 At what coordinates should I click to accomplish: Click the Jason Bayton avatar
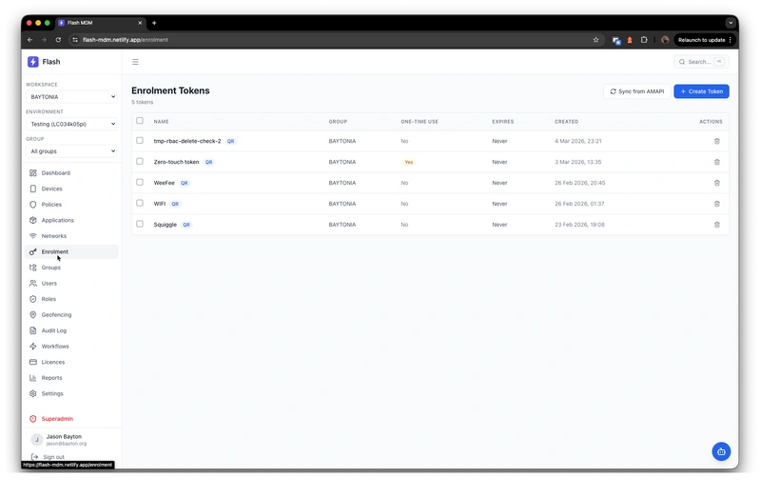pos(36,440)
